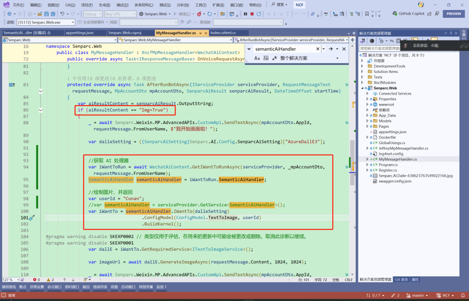Viewport: 469px width, 301px height.
Task: Open the Git(G) menu
Action: [70, 5]
